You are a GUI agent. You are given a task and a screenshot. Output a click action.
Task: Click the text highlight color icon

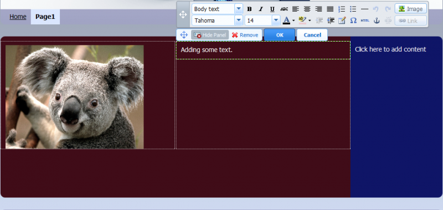click(x=302, y=21)
